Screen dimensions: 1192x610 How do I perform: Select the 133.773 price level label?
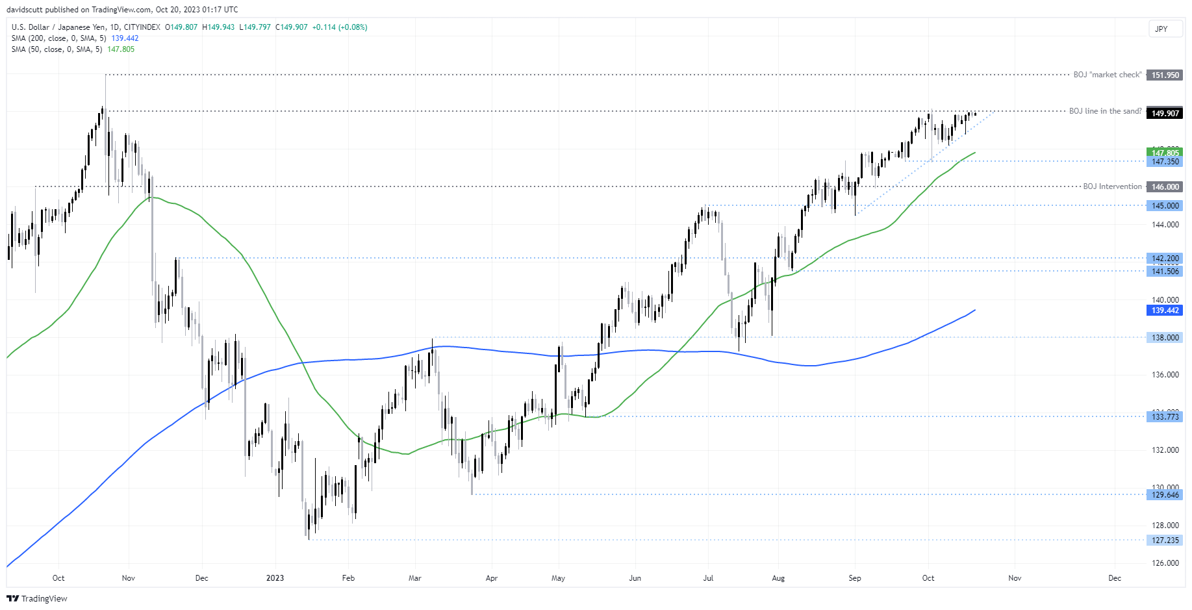click(1165, 416)
